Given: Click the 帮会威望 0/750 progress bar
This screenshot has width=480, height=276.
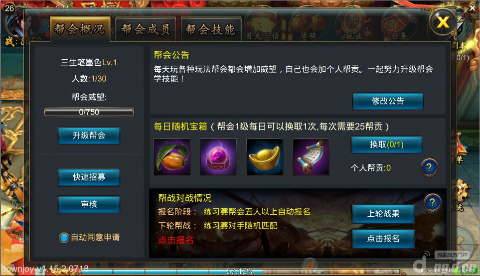Looking at the screenshot, I should [89, 112].
